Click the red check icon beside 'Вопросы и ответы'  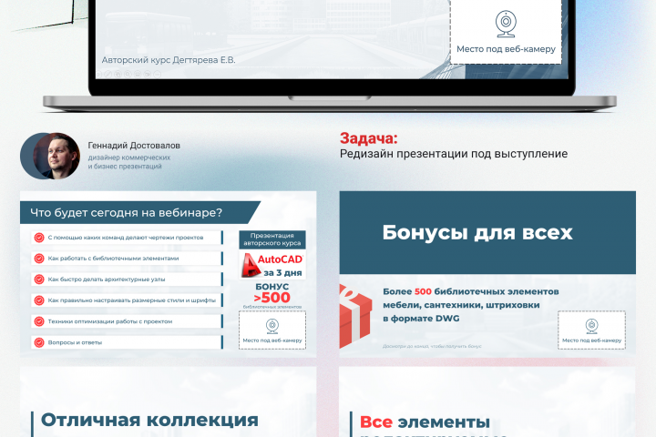[x=39, y=342]
